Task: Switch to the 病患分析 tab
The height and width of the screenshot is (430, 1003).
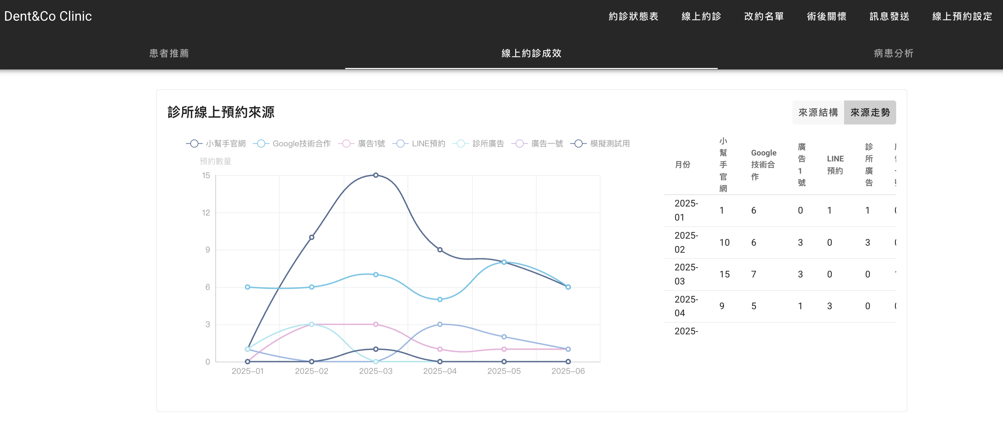Action: (x=893, y=53)
